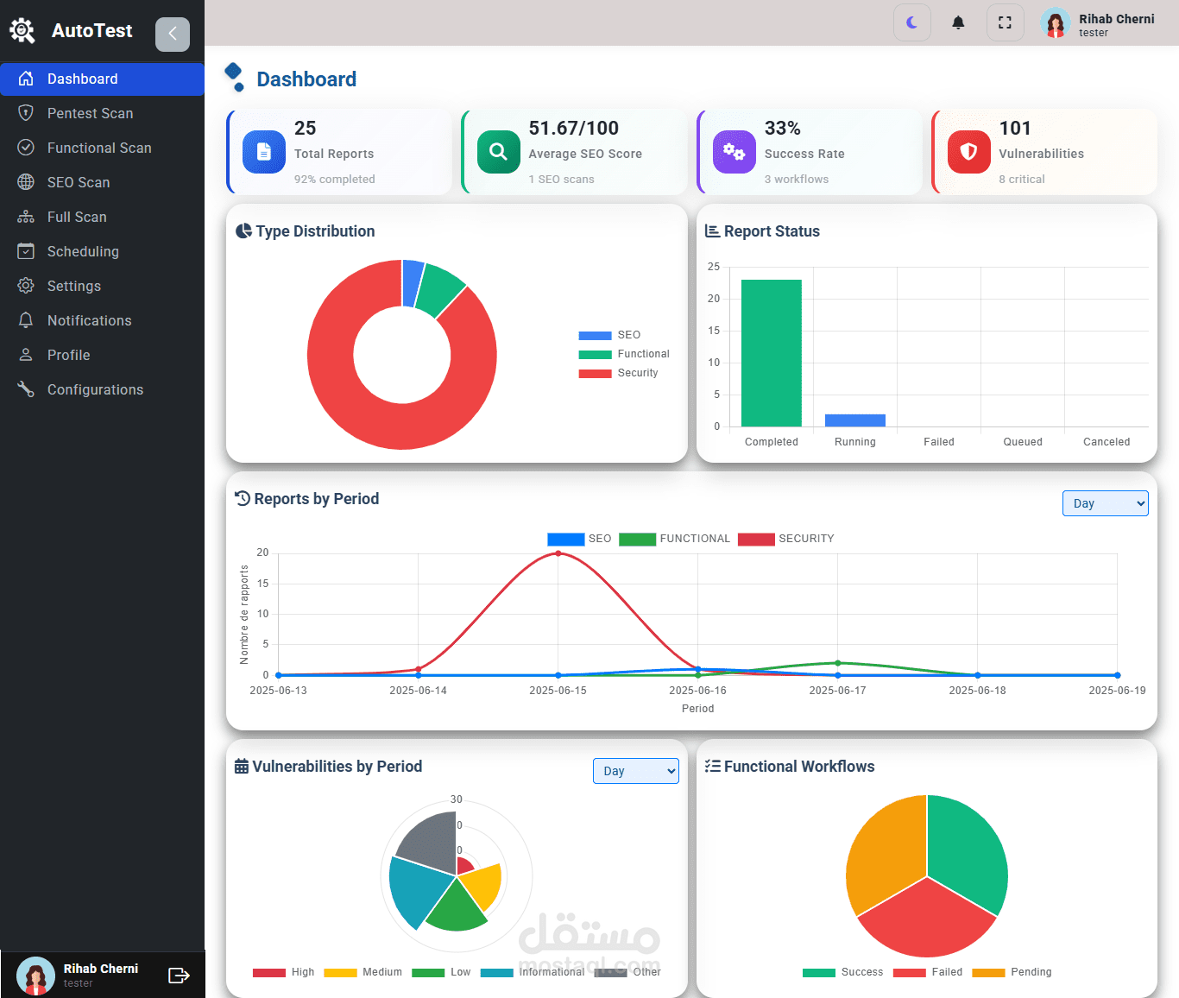
Task: Click the AutoTest gear logo
Action: tap(22, 31)
